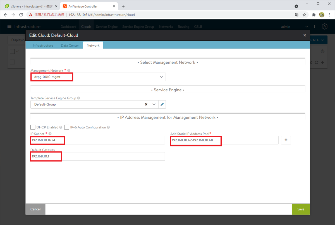Click the Default Gateway input field

[x=98, y=156]
